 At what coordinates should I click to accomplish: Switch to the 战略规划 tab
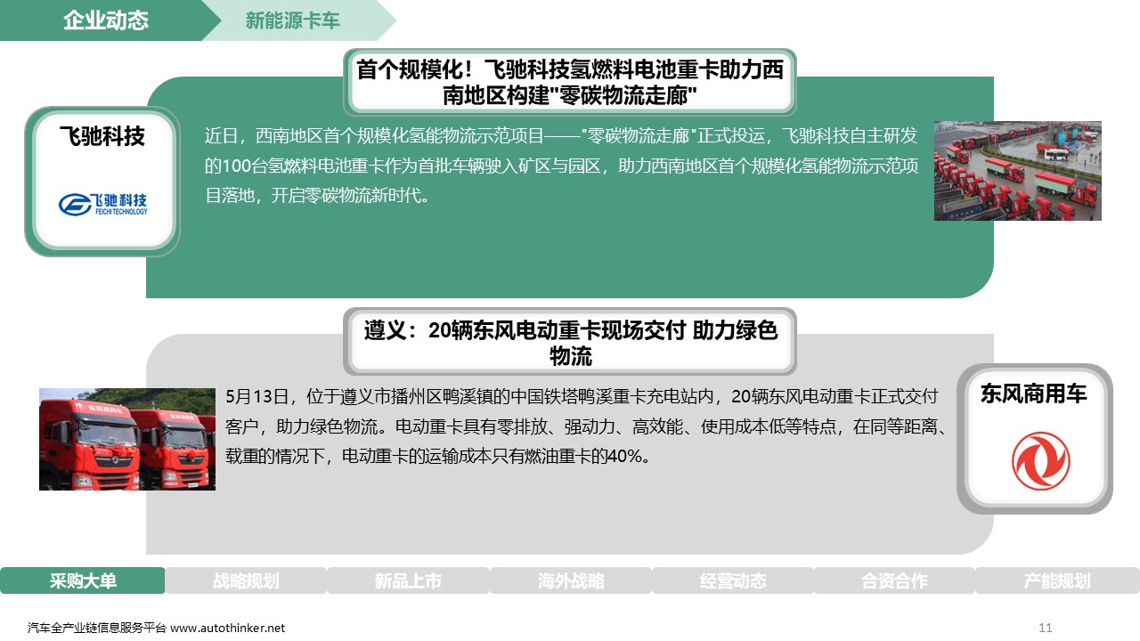[x=246, y=580]
